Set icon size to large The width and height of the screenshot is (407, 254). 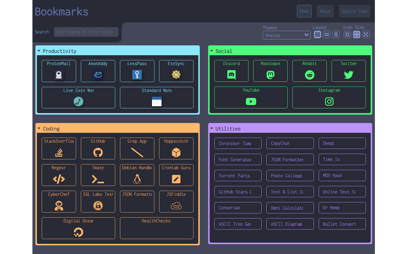click(x=366, y=35)
